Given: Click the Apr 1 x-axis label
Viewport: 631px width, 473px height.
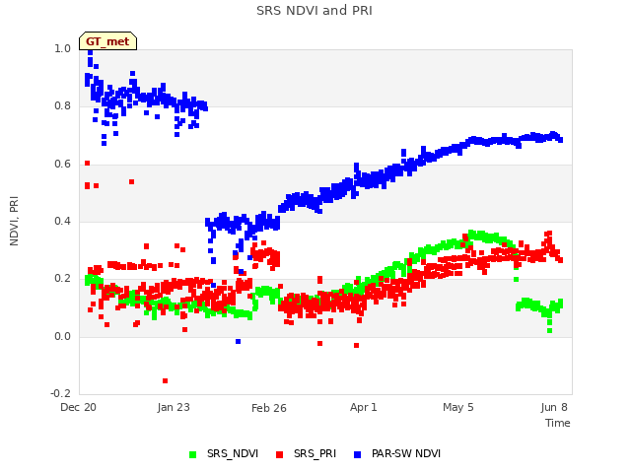Looking at the screenshot, I should coord(364,407).
